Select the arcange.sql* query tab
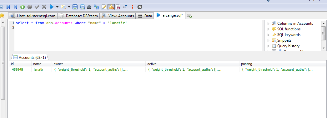 [169, 15]
